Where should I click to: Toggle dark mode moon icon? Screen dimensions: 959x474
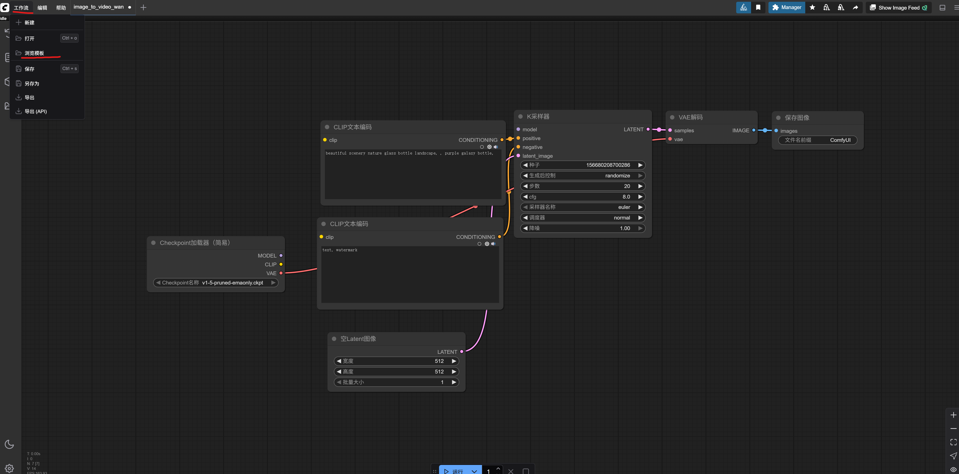9,444
